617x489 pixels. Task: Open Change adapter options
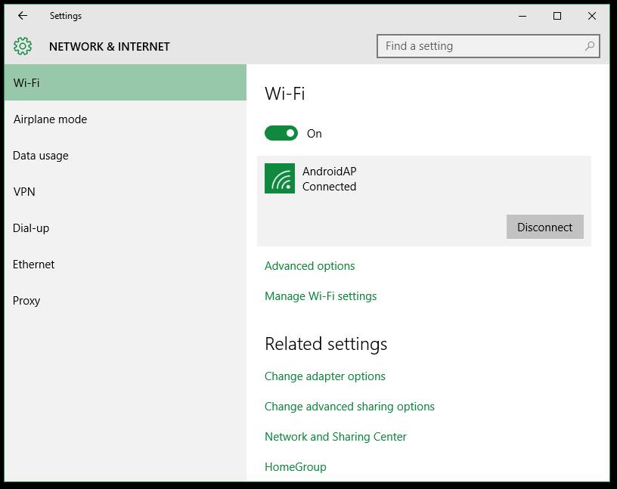pos(325,376)
